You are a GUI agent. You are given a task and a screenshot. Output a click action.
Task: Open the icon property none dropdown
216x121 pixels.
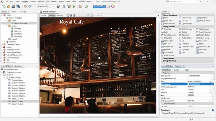point(210,90)
